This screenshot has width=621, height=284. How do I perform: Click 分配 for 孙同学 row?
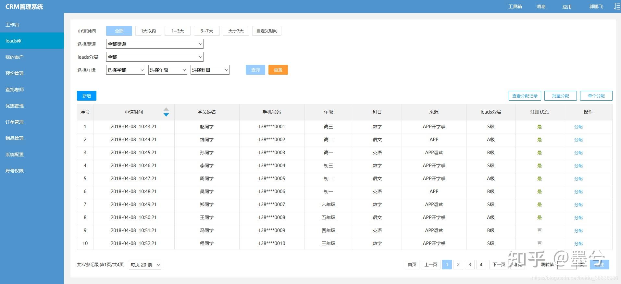[578, 153]
